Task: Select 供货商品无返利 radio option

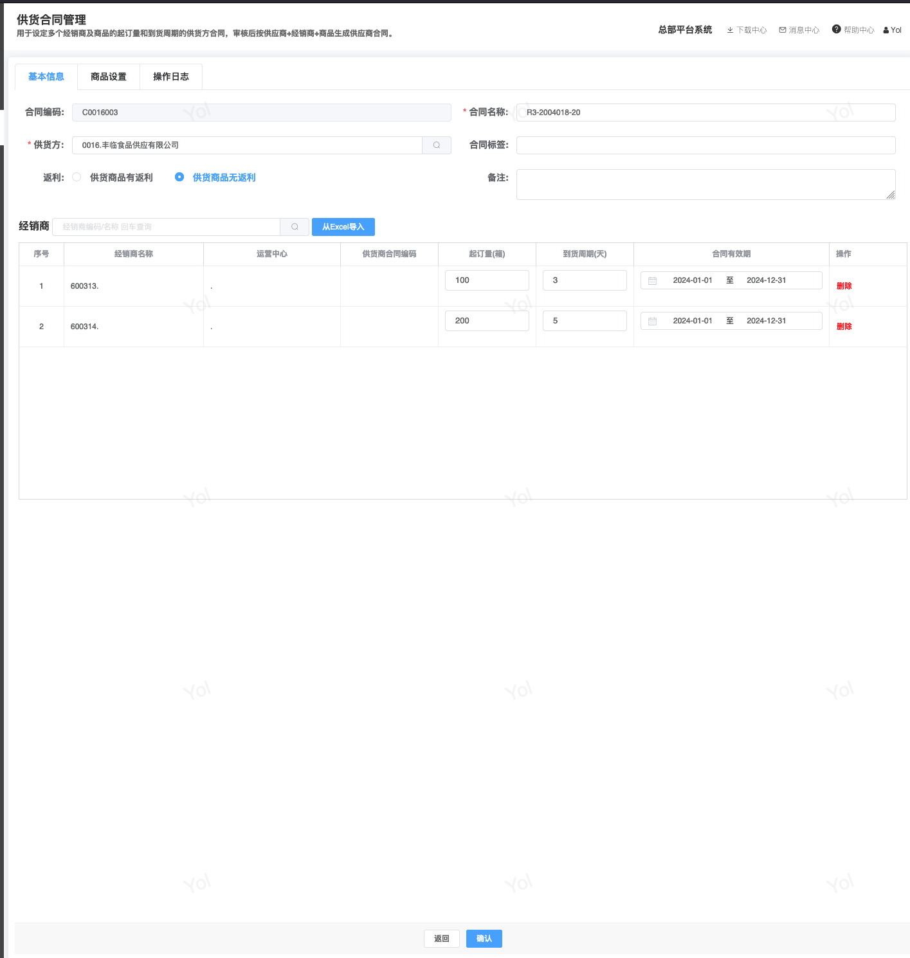Action: point(179,177)
